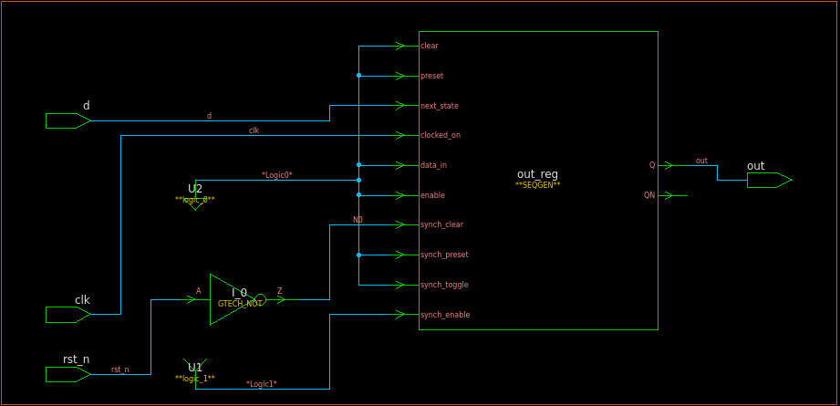The width and height of the screenshot is (840, 406).
Task: Click the inverter input pin A label
Action: pos(199,291)
